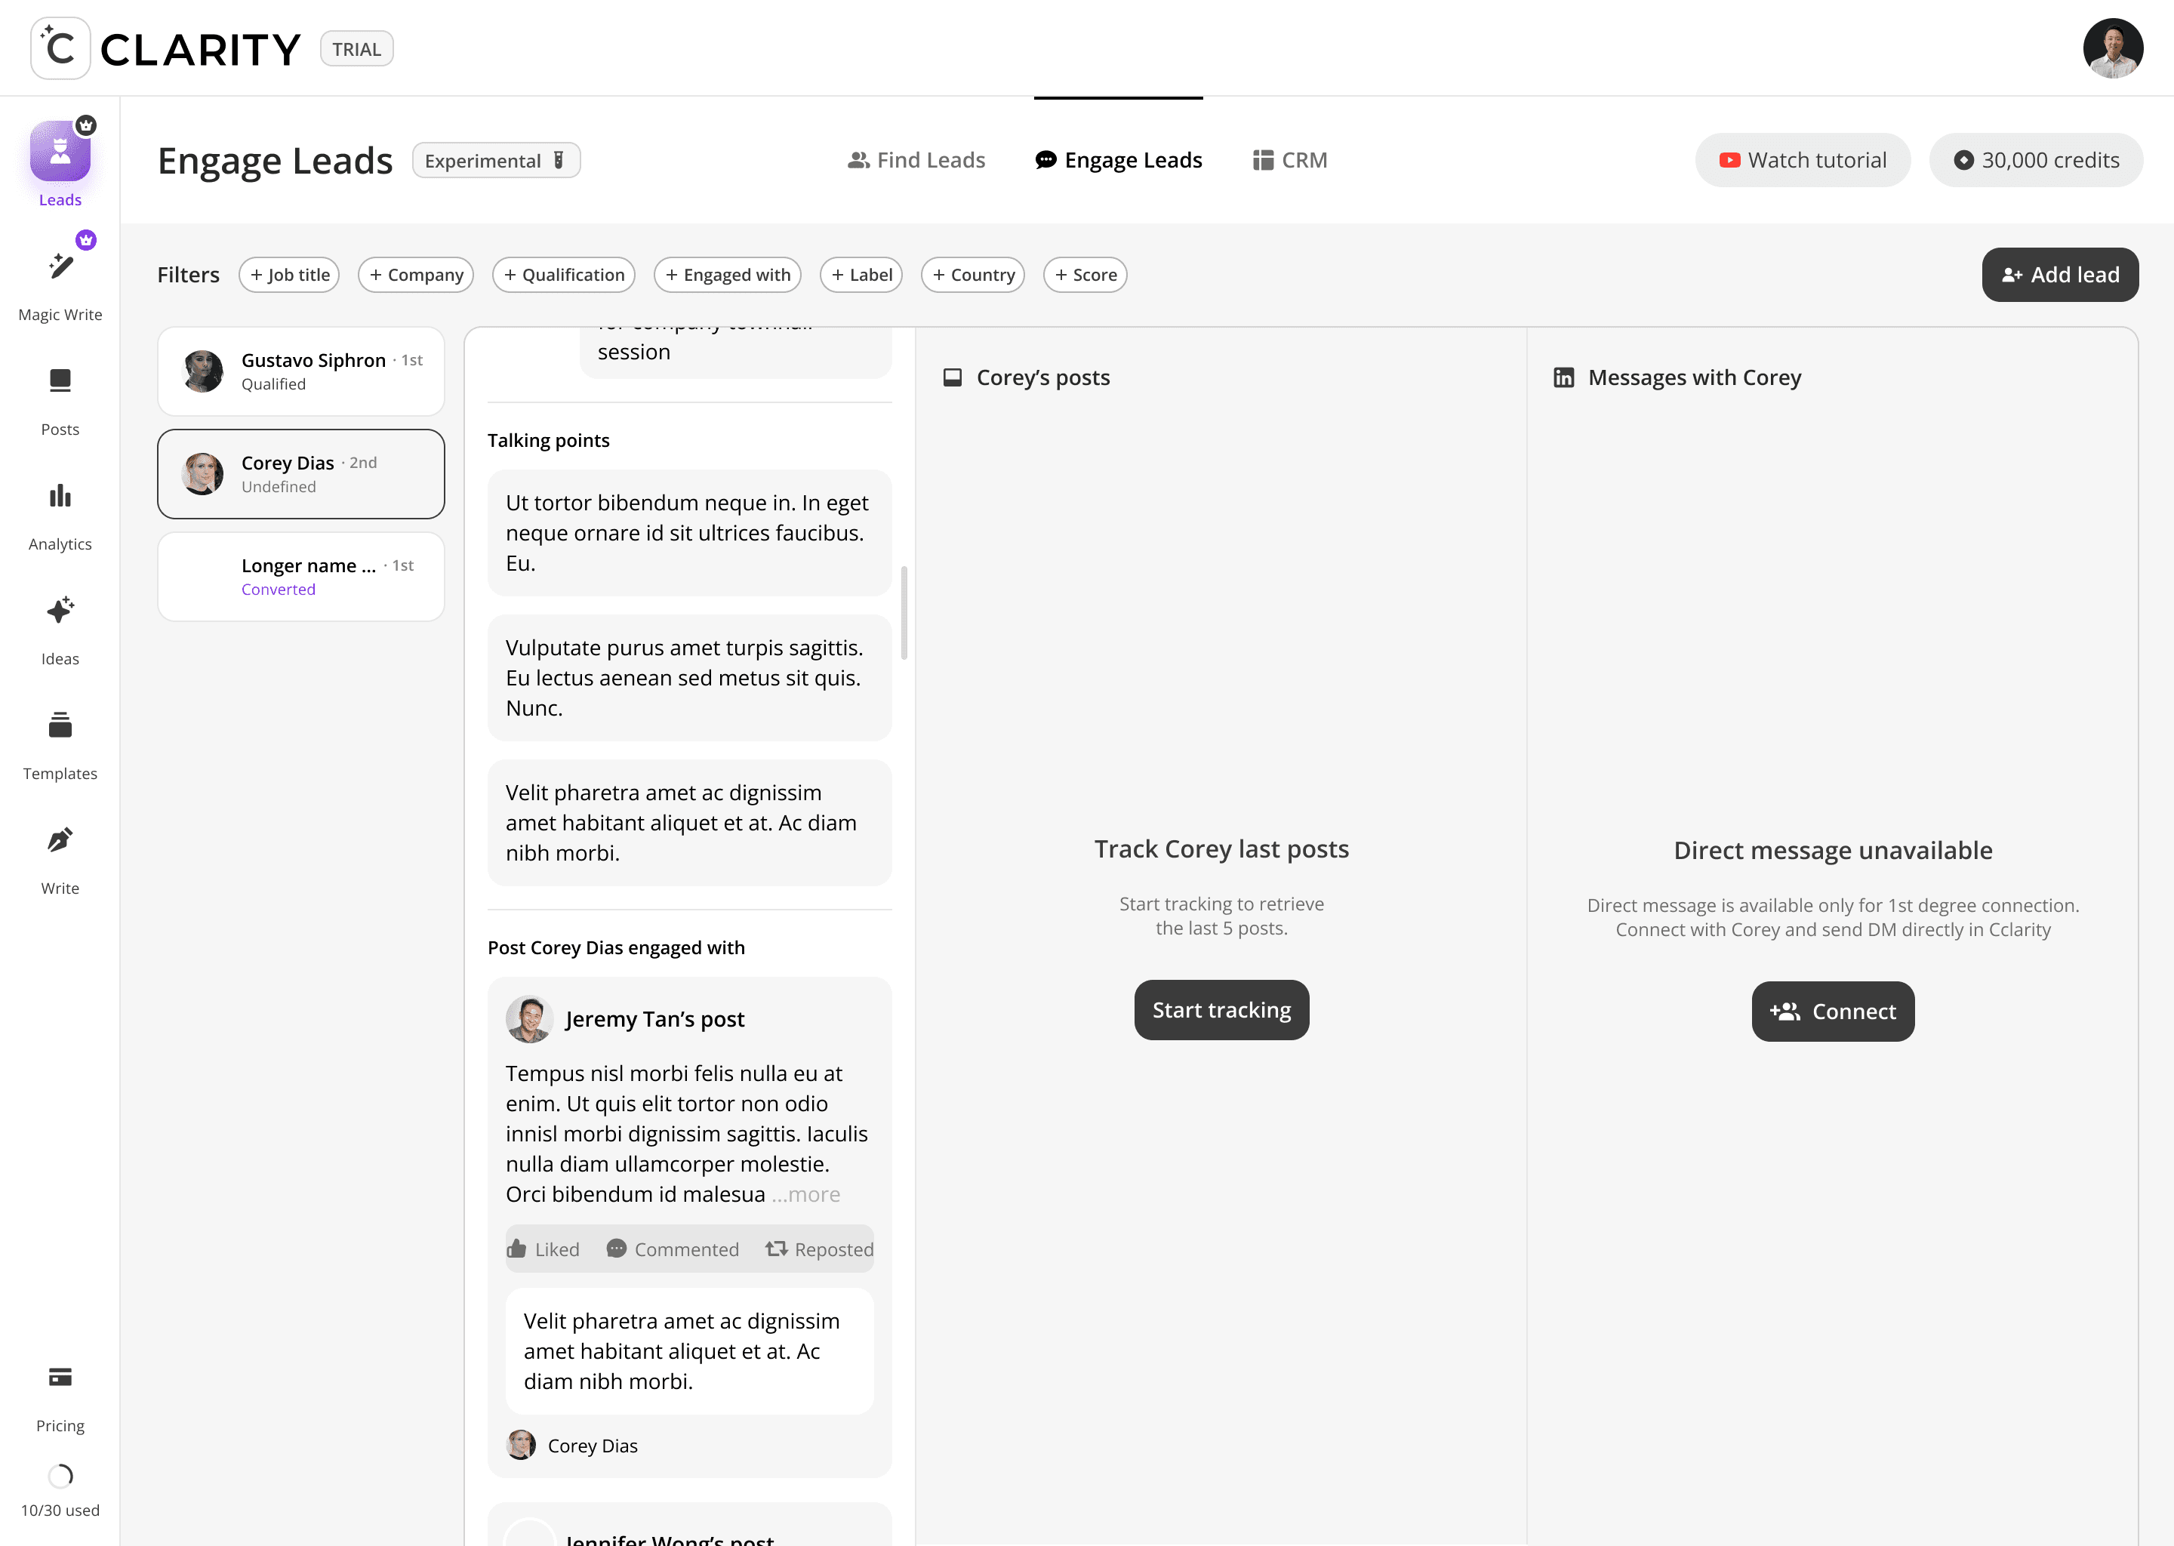
Task: Open the Qualification filter dropdown
Action: pyautogui.click(x=563, y=275)
